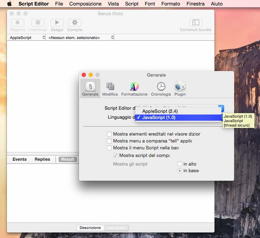Open the AppleScript language popup in Senza titolo
Screen dimensions: 260x238
[27, 38]
